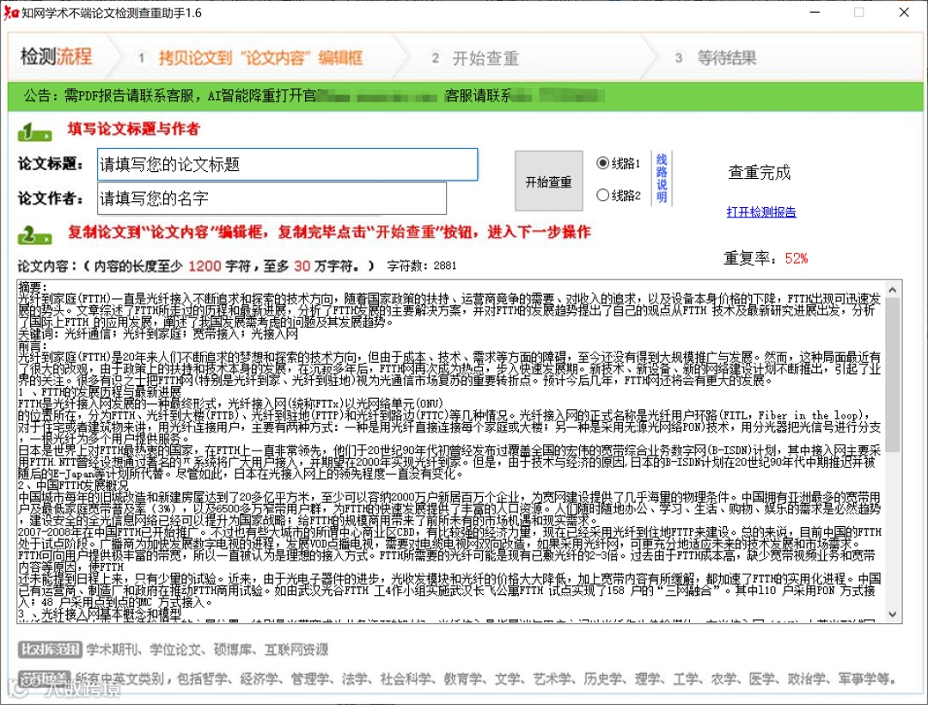Open the 打开检测报告 link
The height and width of the screenshot is (705, 928).
tap(761, 211)
